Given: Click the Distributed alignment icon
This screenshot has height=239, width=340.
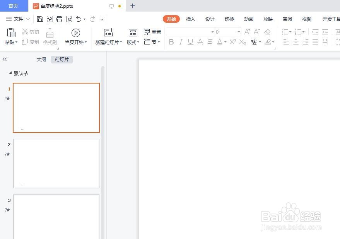Looking at the screenshot, I should 325,42.
